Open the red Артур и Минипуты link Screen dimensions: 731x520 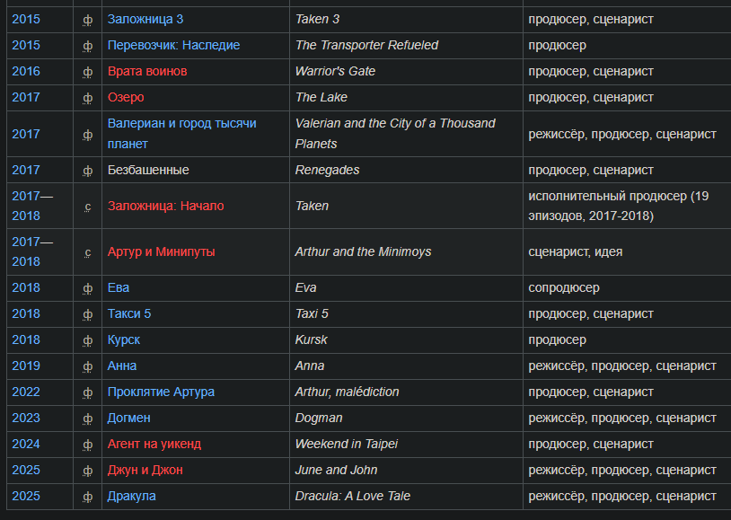click(162, 251)
